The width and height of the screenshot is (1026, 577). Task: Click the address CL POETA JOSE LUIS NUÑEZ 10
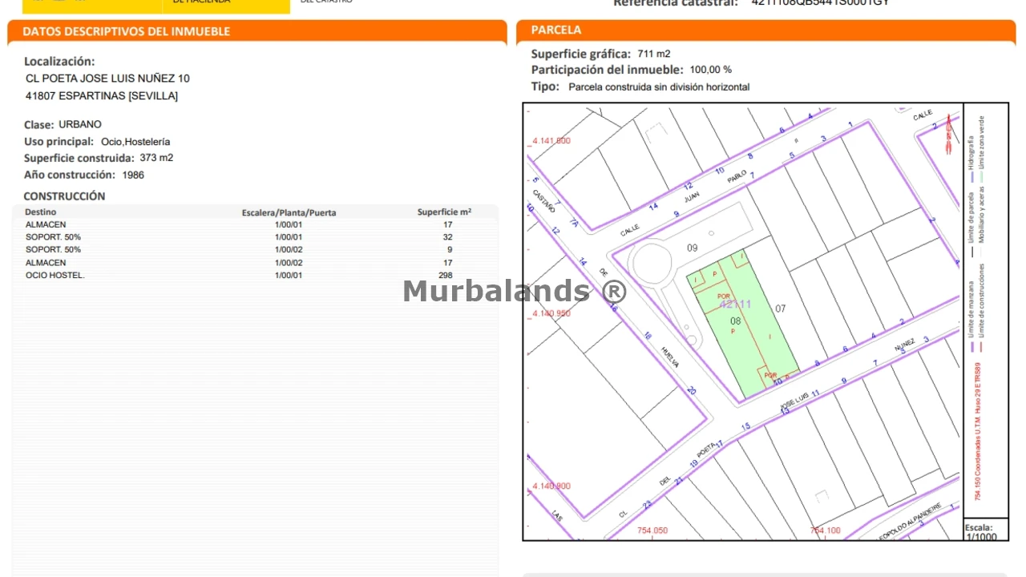click(x=107, y=79)
